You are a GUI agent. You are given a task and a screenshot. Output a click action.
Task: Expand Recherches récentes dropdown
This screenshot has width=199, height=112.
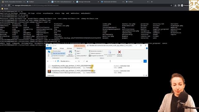tap(96, 51)
